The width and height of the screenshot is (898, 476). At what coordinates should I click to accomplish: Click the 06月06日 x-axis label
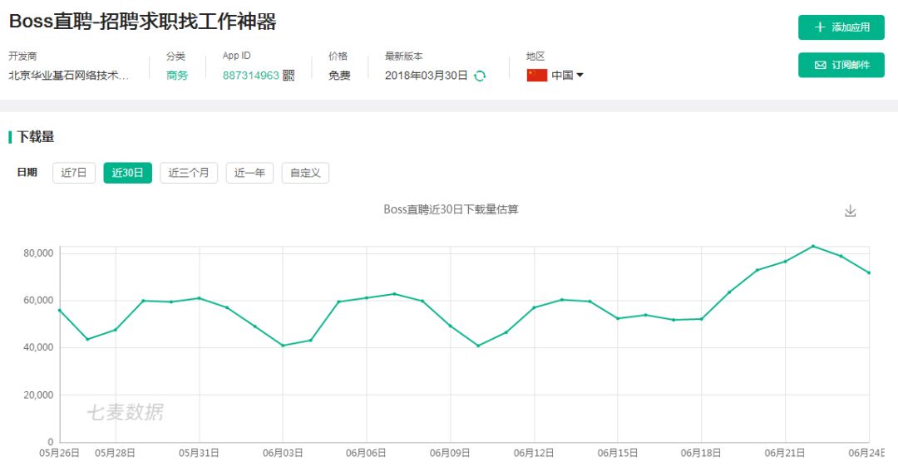click(x=366, y=453)
